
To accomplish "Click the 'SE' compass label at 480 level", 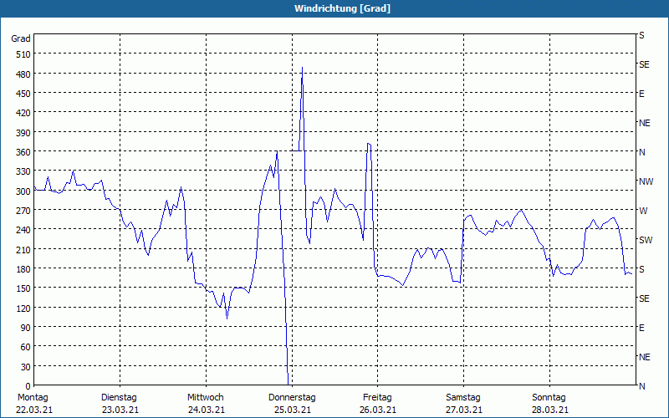I will pyautogui.click(x=644, y=65).
